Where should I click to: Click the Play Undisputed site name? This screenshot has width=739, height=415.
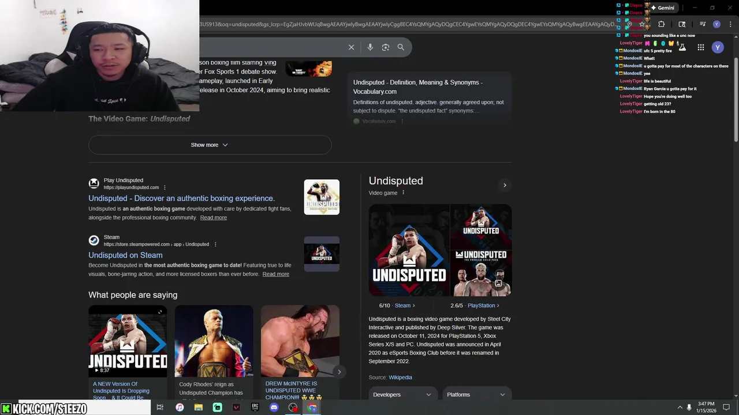point(124,180)
